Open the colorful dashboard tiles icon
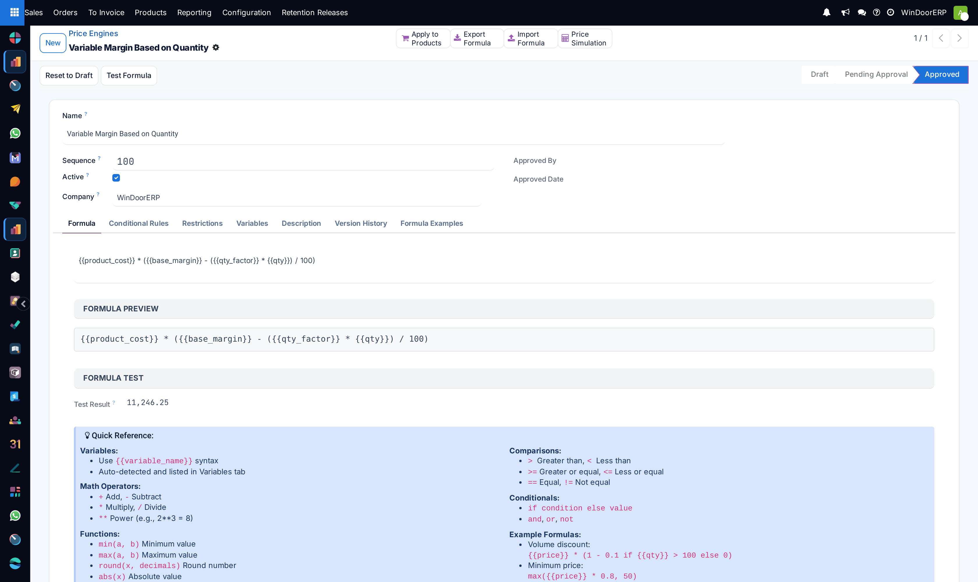This screenshot has height=582, width=978. tap(15, 492)
